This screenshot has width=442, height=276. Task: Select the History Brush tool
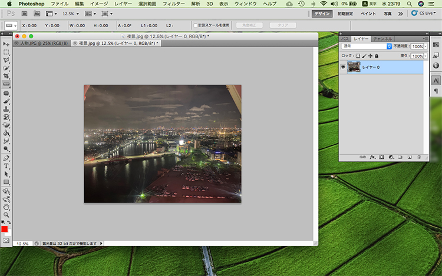pos(6,117)
